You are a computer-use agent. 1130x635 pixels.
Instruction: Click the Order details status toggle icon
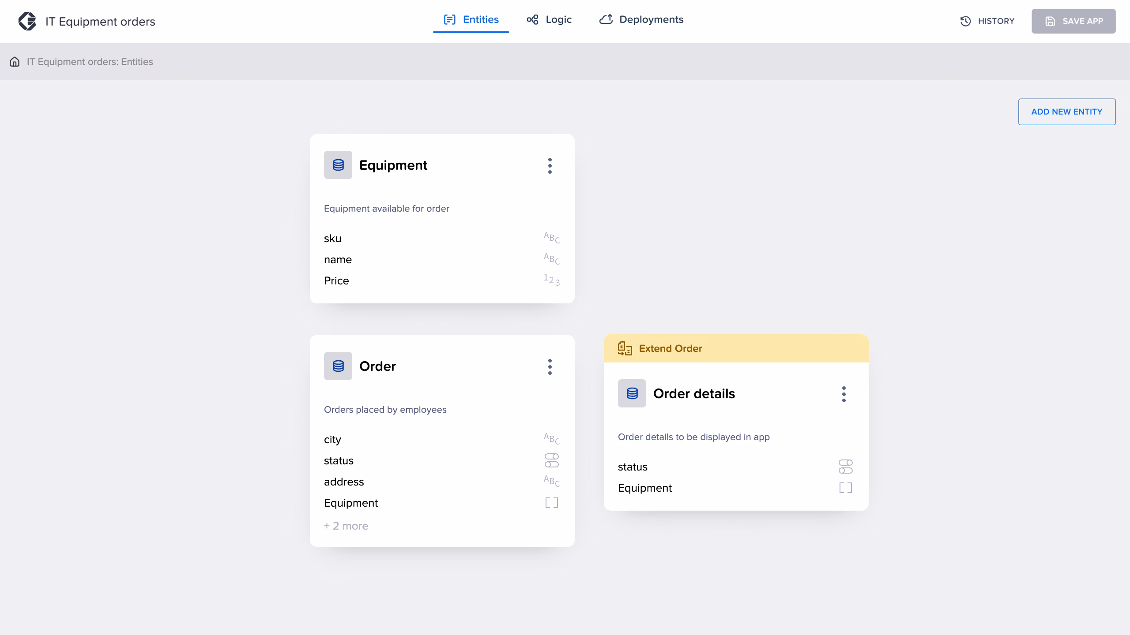pos(845,467)
